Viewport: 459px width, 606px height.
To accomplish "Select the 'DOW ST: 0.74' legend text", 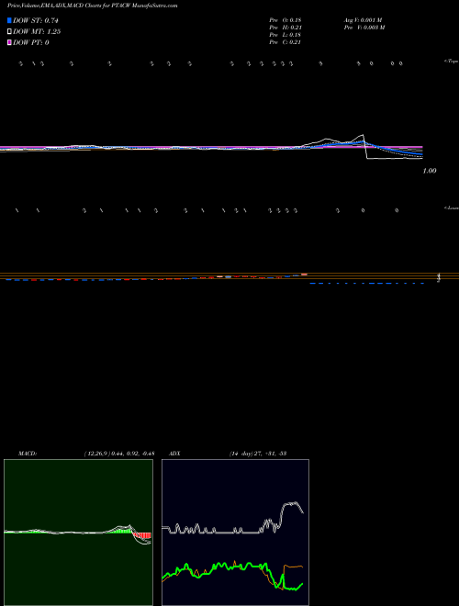I will click(36, 20).
